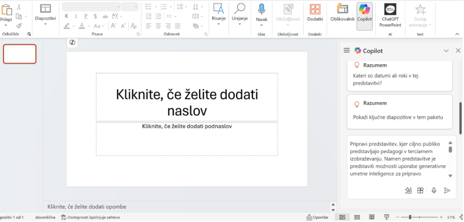
Task: Open the Copy options dropdown arrow
Action: tap(26, 16)
